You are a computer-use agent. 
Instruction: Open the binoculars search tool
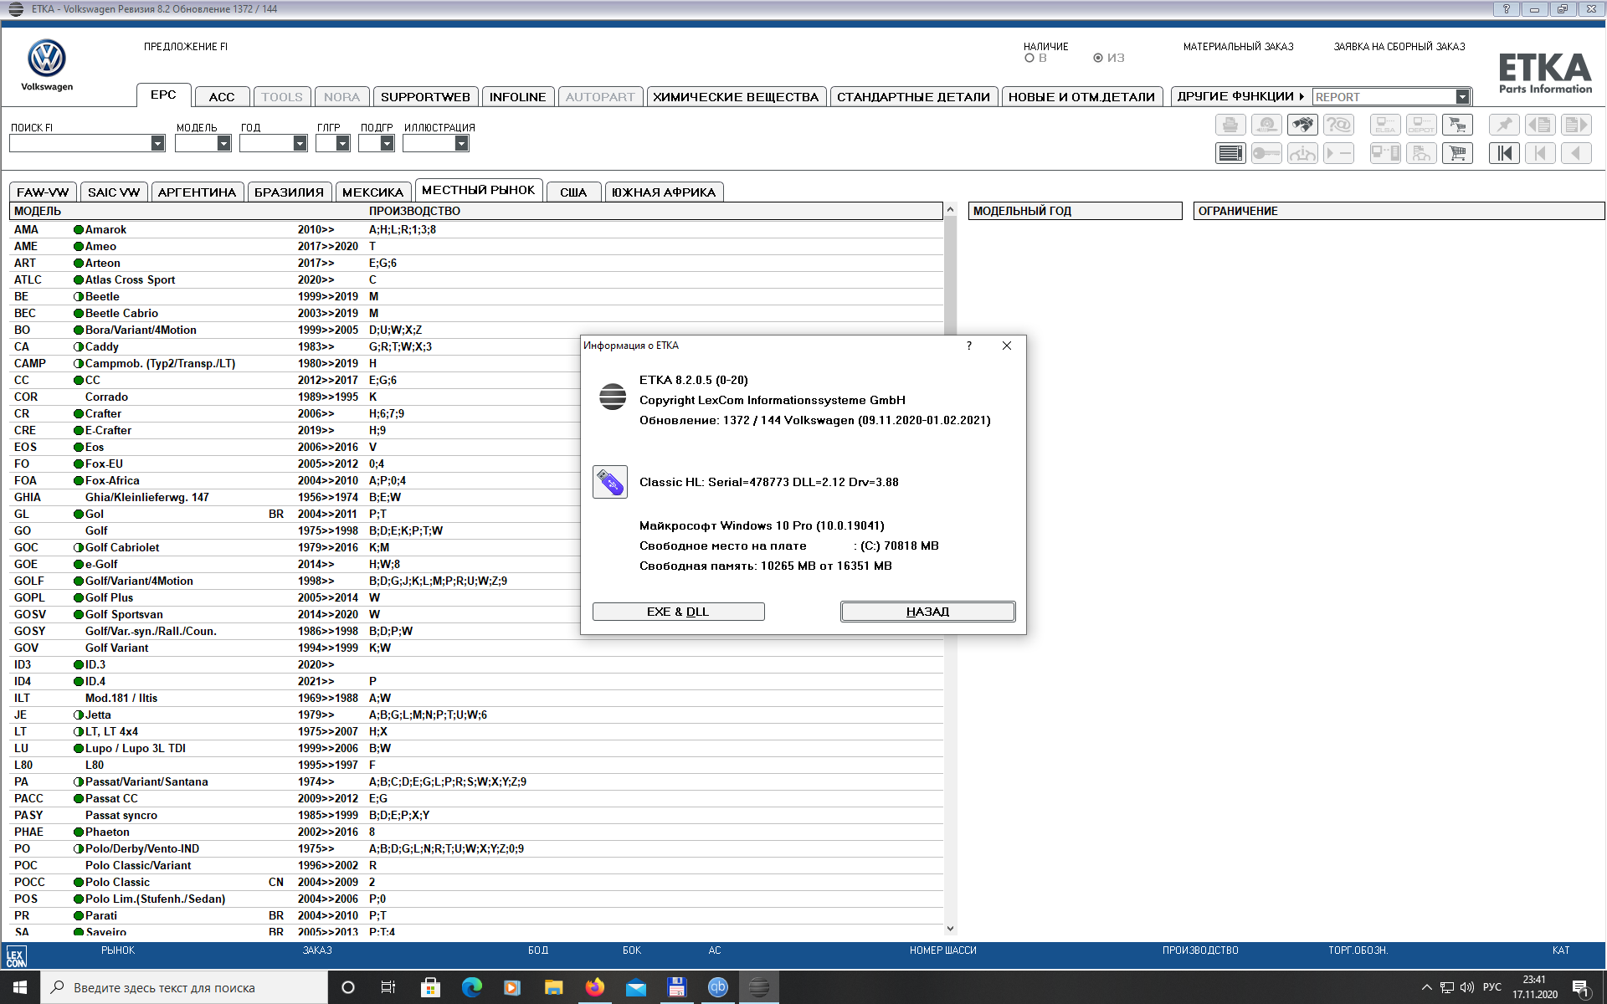pos(1302,125)
